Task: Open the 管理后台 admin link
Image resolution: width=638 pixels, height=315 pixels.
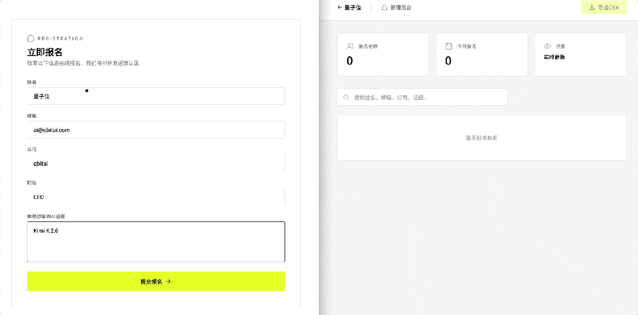Action: (400, 8)
